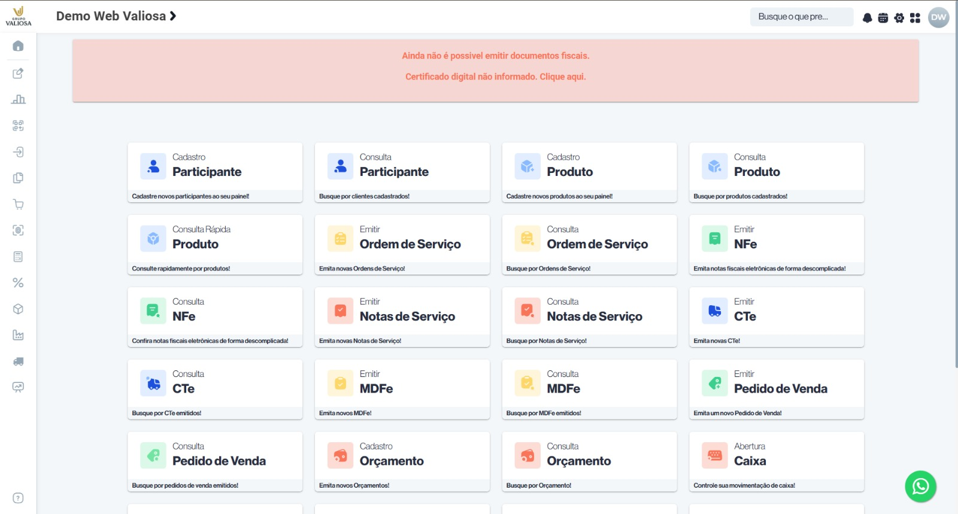958x514 pixels.
Task: Open the calculator sidebar icon
Action: tap(18, 257)
